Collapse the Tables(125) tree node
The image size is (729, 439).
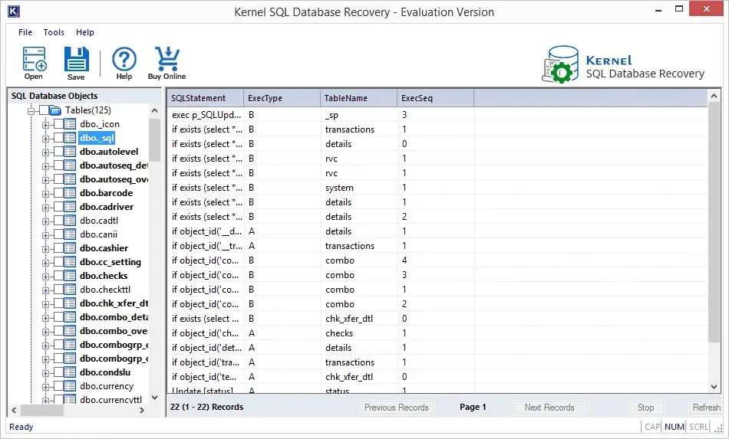[x=31, y=111]
